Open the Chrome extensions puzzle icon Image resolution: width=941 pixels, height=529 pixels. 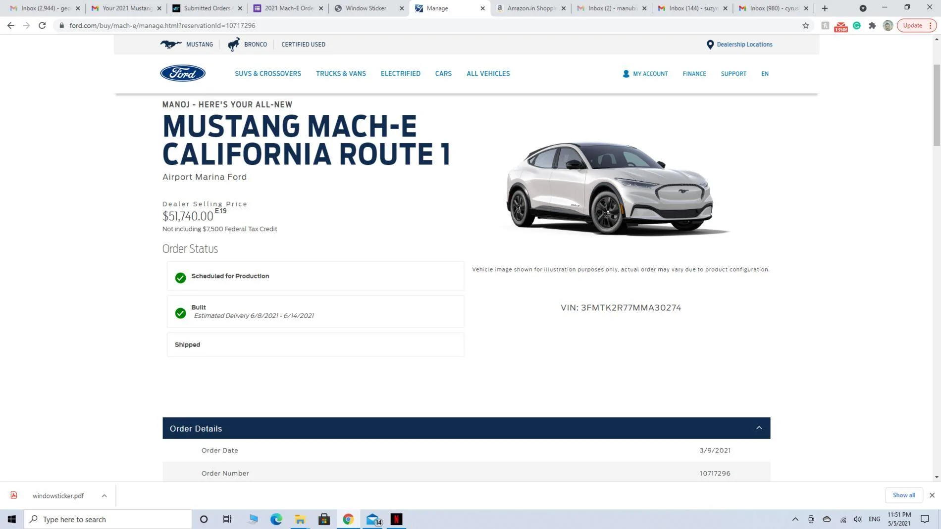tap(872, 25)
